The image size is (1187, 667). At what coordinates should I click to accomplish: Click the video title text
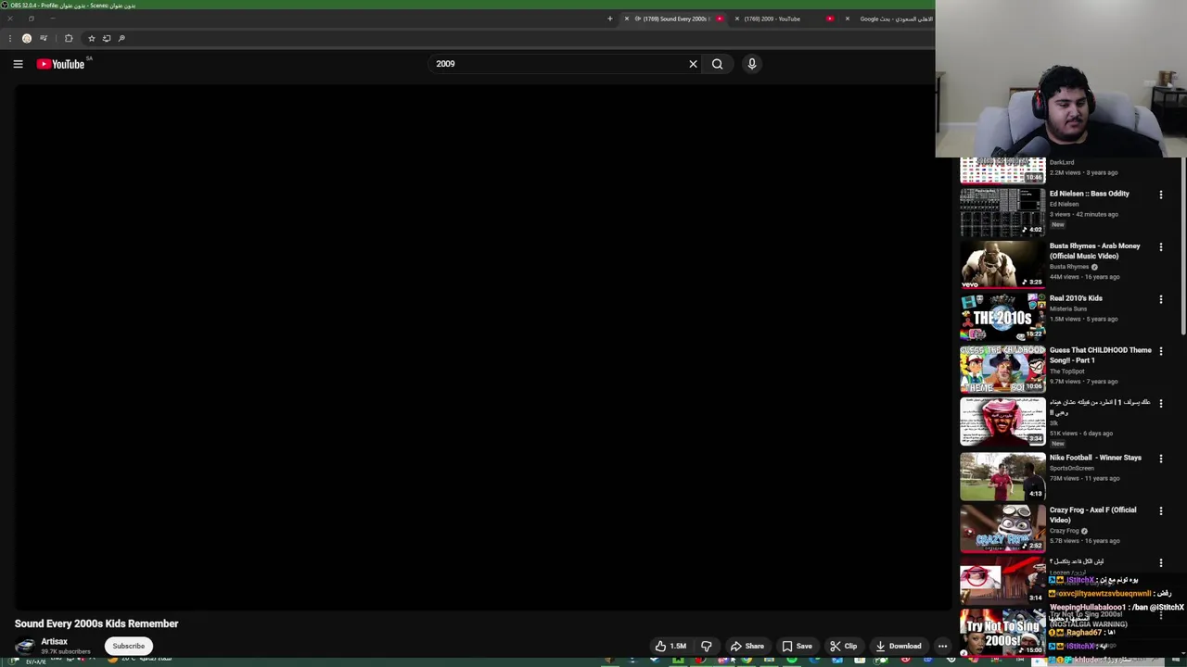tap(96, 623)
